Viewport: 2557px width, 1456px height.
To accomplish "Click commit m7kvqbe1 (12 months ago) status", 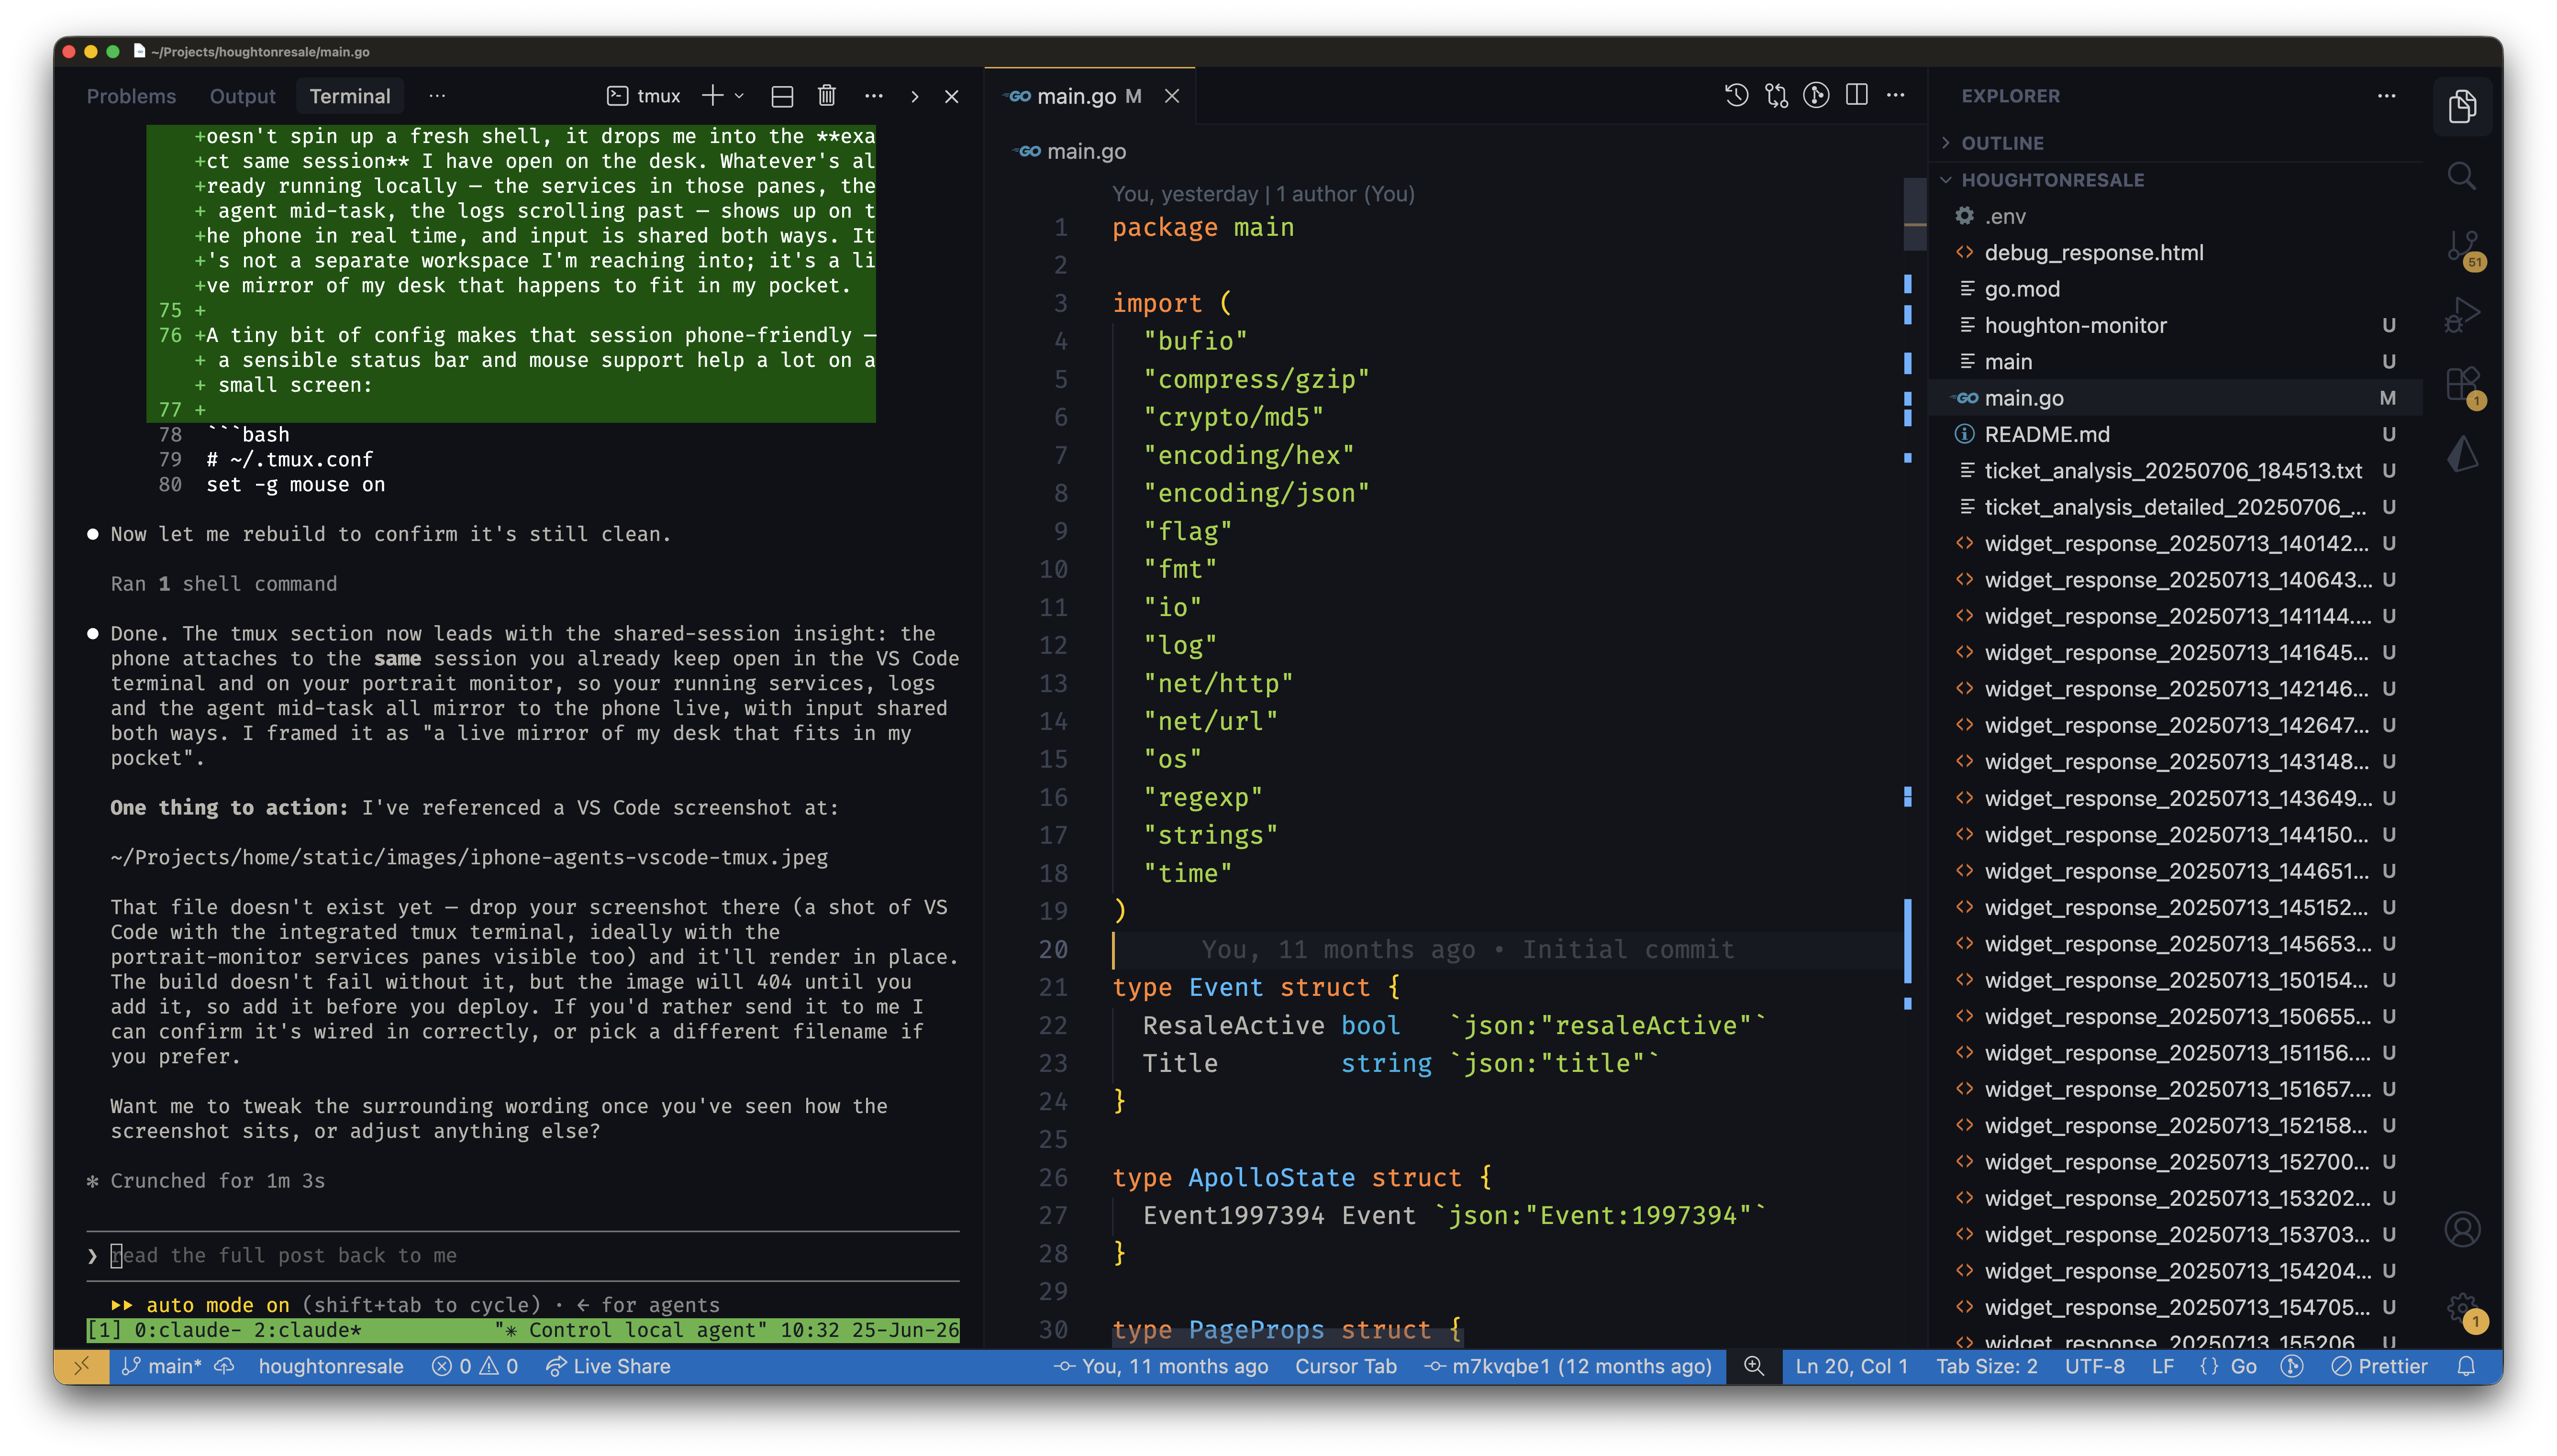I will tap(1568, 1366).
